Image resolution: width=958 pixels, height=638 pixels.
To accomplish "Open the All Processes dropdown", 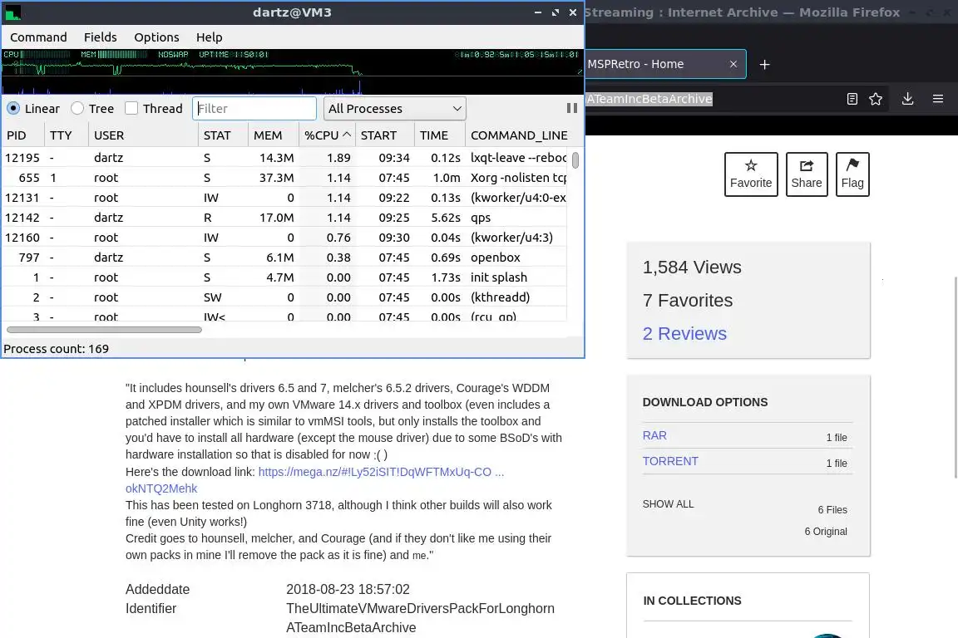I will [x=395, y=109].
